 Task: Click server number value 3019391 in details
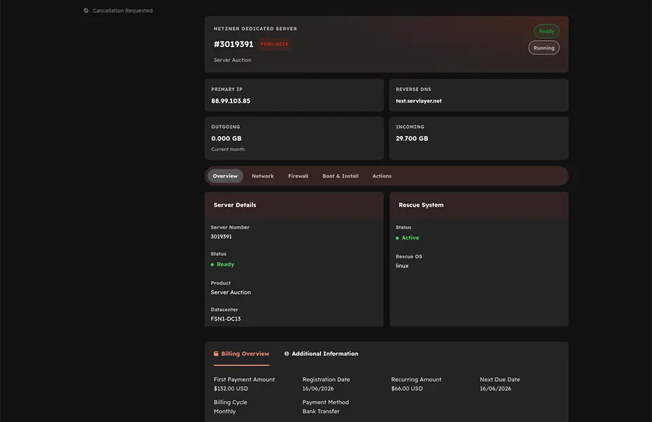(x=221, y=237)
